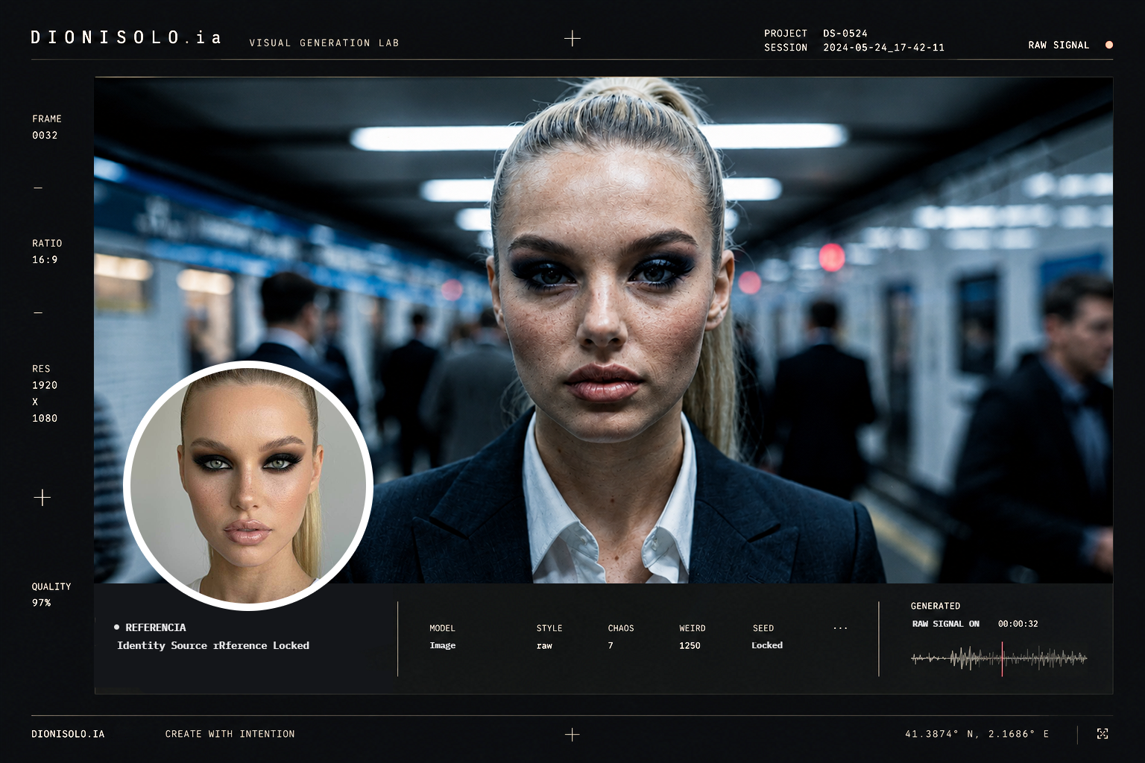Click the REFERENCIA heading
Screen dimensions: 1145x763
(x=156, y=627)
